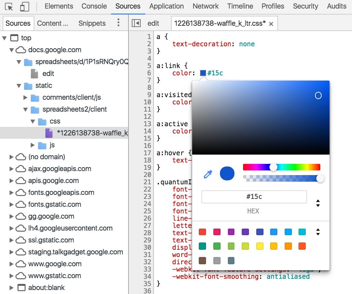
Task: Click the current color preview circle
Action: 227,173
